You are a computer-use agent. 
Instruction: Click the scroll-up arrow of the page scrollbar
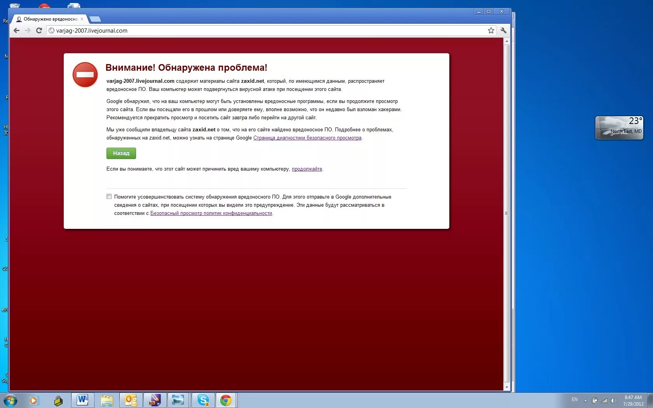506,41
